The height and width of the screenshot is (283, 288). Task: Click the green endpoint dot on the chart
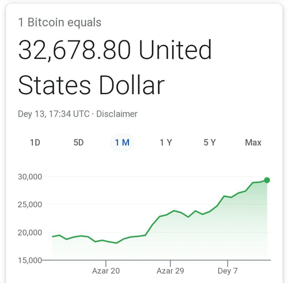[x=267, y=180]
